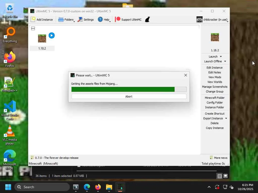This screenshot has width=258, height=193.
Task: Click the Launch button in side panel
Action: [x=213, y=57]
